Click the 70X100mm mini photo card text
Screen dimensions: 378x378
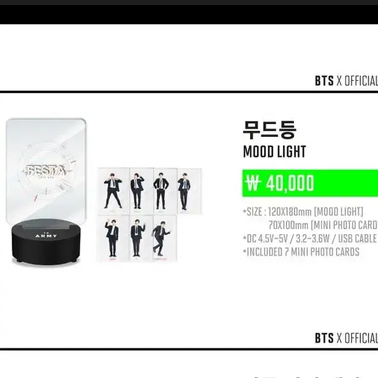[323, 225]
